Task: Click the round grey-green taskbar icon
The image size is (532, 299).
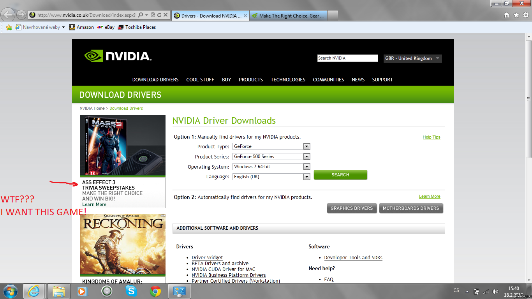Action: click(x=107, y=291)
